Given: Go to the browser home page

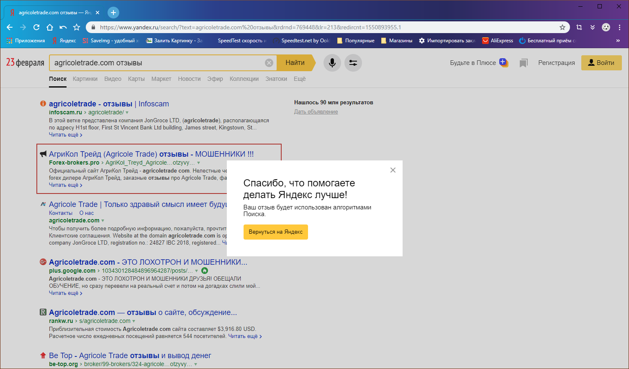Looking at the screenshot, I should [x=50, y=27].
